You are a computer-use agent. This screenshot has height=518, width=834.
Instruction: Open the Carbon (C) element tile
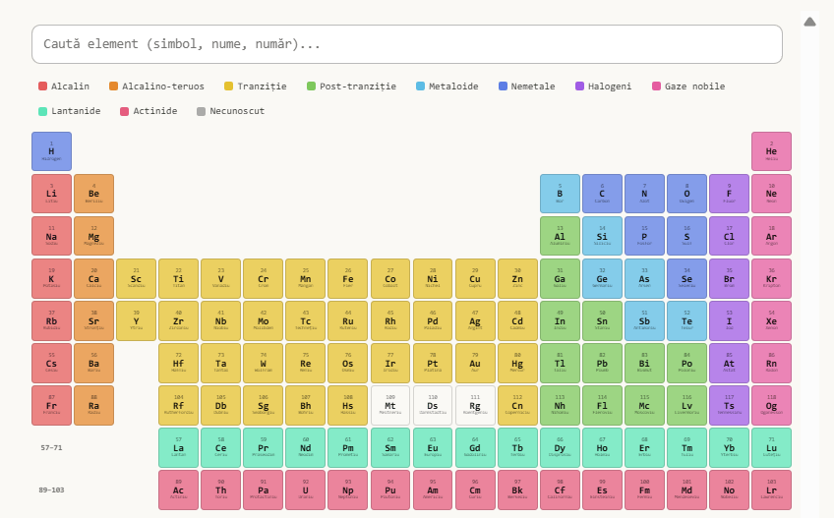coord(602,194)
